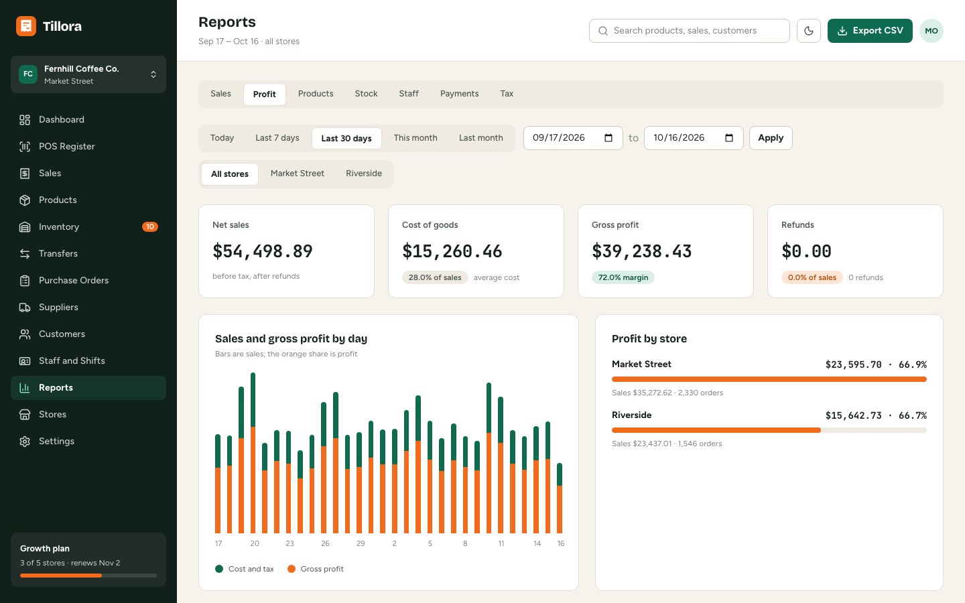This screenshot has height=603, width=965.
Task: Open the Tax report tab
Action: coord(507,94)
